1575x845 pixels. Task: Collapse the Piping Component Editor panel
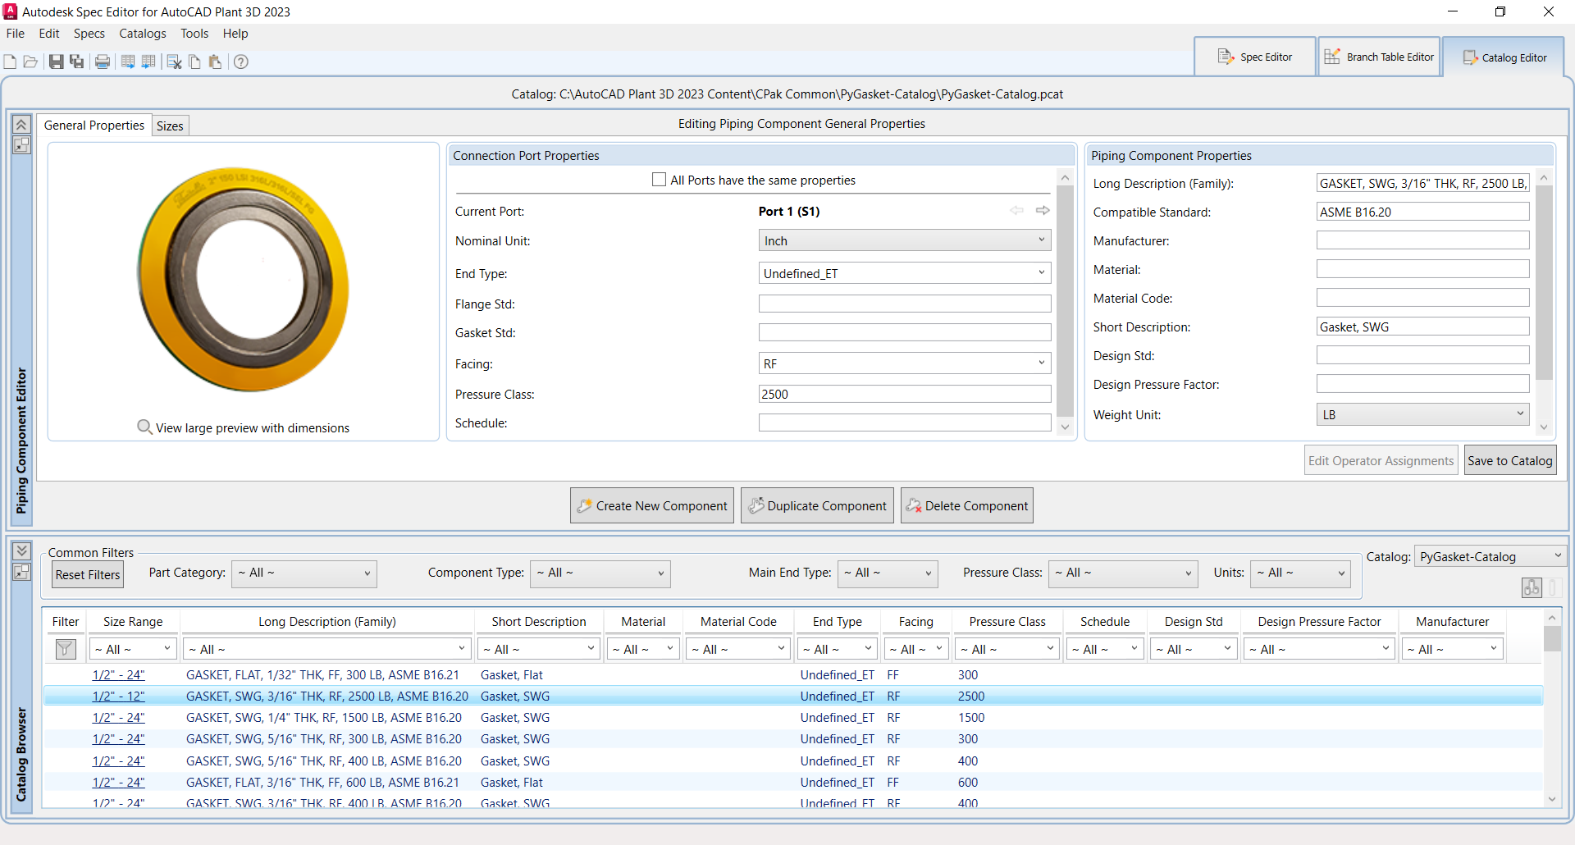pos(22,125)
